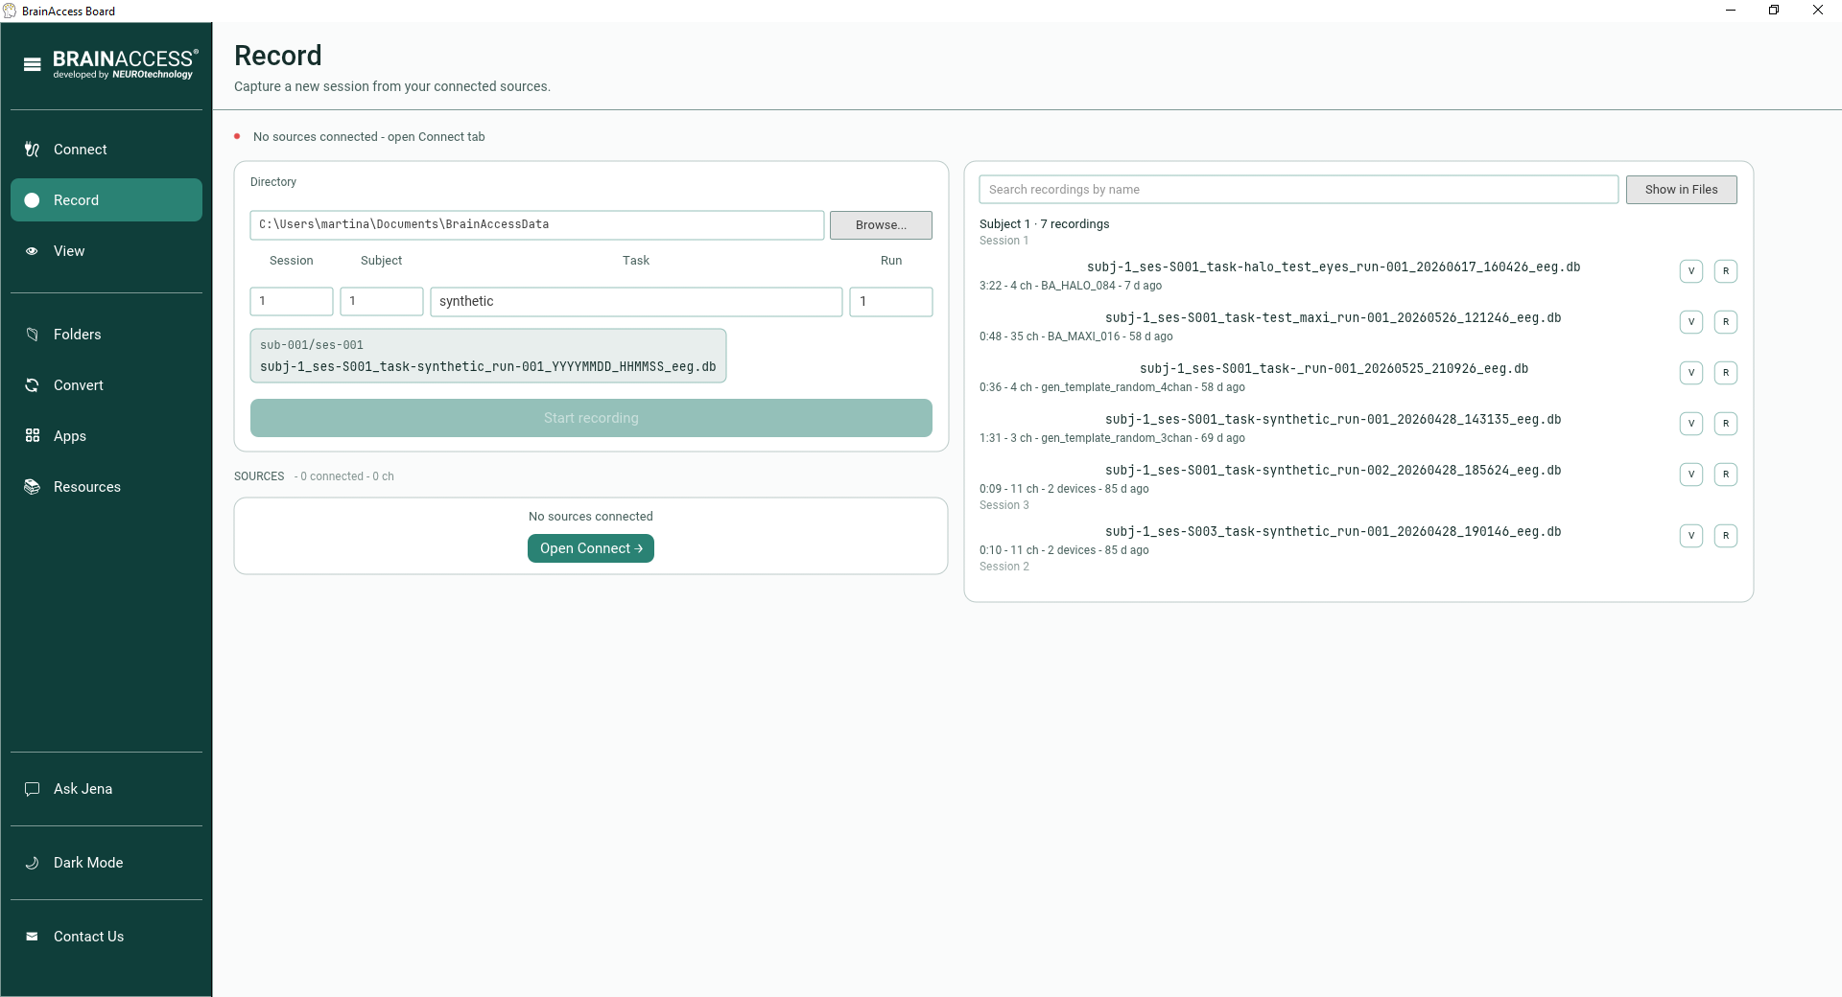
Task: Open the Apps page label
Action: 70,436
